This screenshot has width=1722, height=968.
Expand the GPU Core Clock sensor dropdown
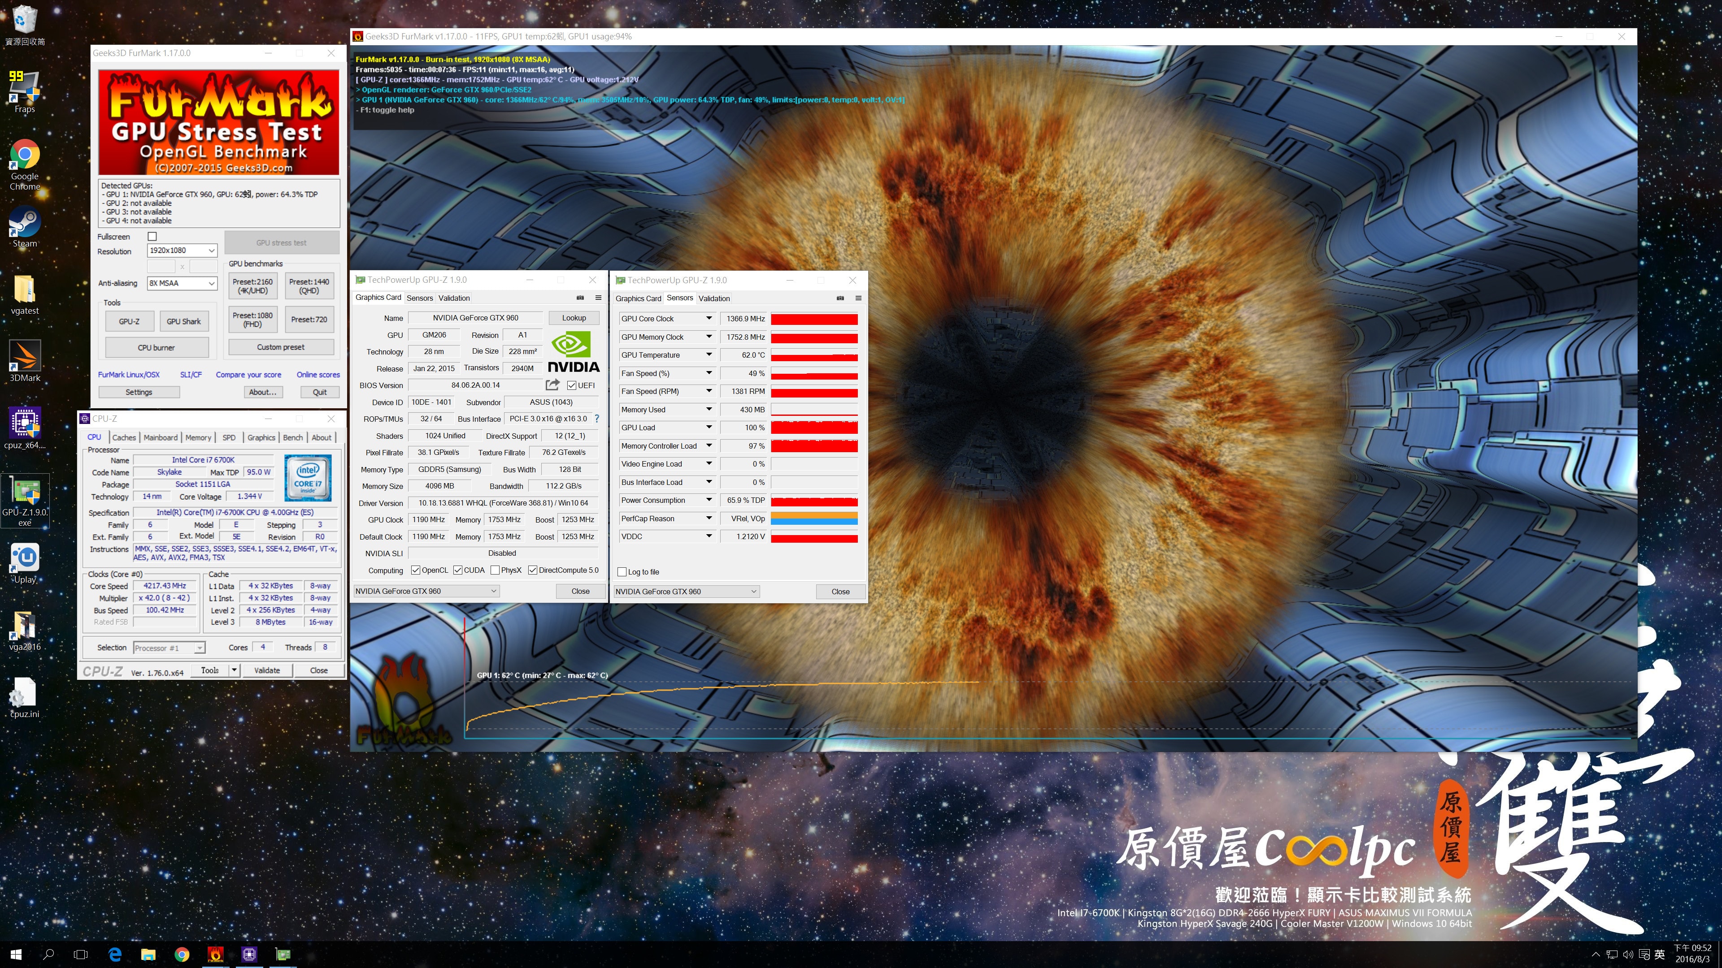click(709, 319)
